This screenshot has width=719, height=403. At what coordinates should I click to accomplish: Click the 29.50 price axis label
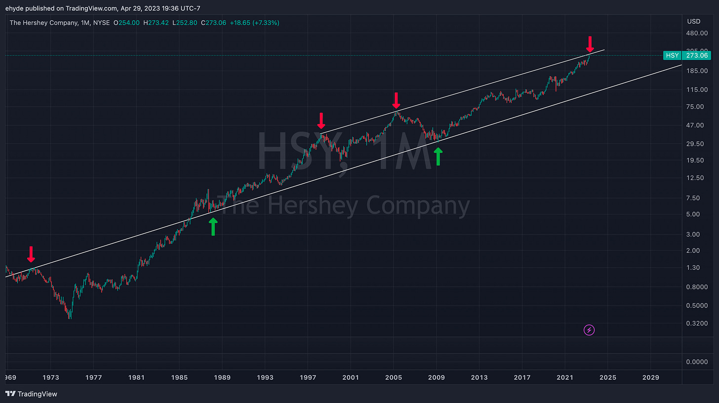(696, 144)
